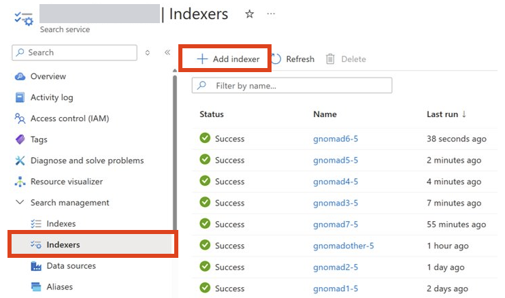Click the purple Tags icon
Image resolution: width=505 pixels, height=298 pixels.
[x=20, y=139]
